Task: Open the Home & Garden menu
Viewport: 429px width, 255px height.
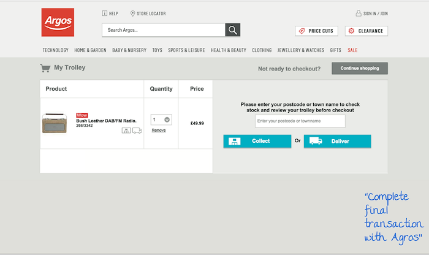Action: click(x=90, y=50)
